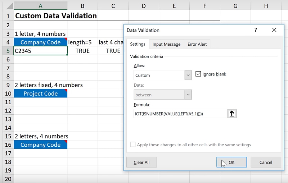Select the Project Code header cell

[40, 93]
